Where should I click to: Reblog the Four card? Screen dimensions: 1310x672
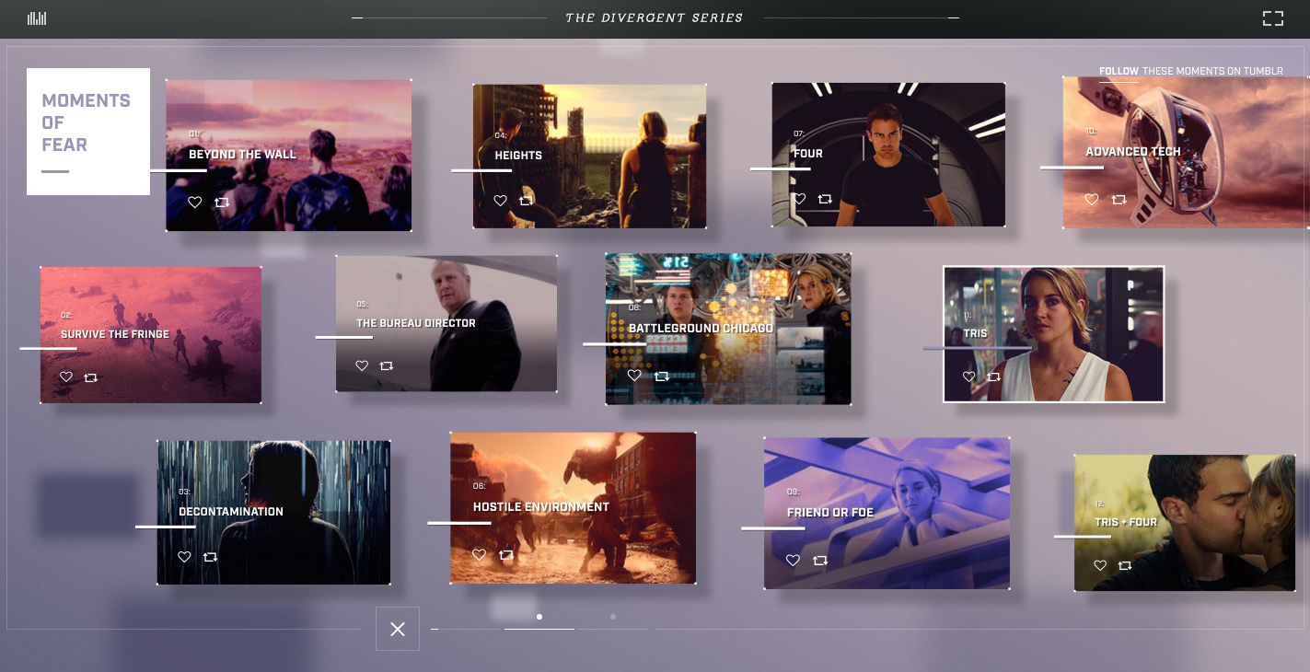(x=825, y=199)
